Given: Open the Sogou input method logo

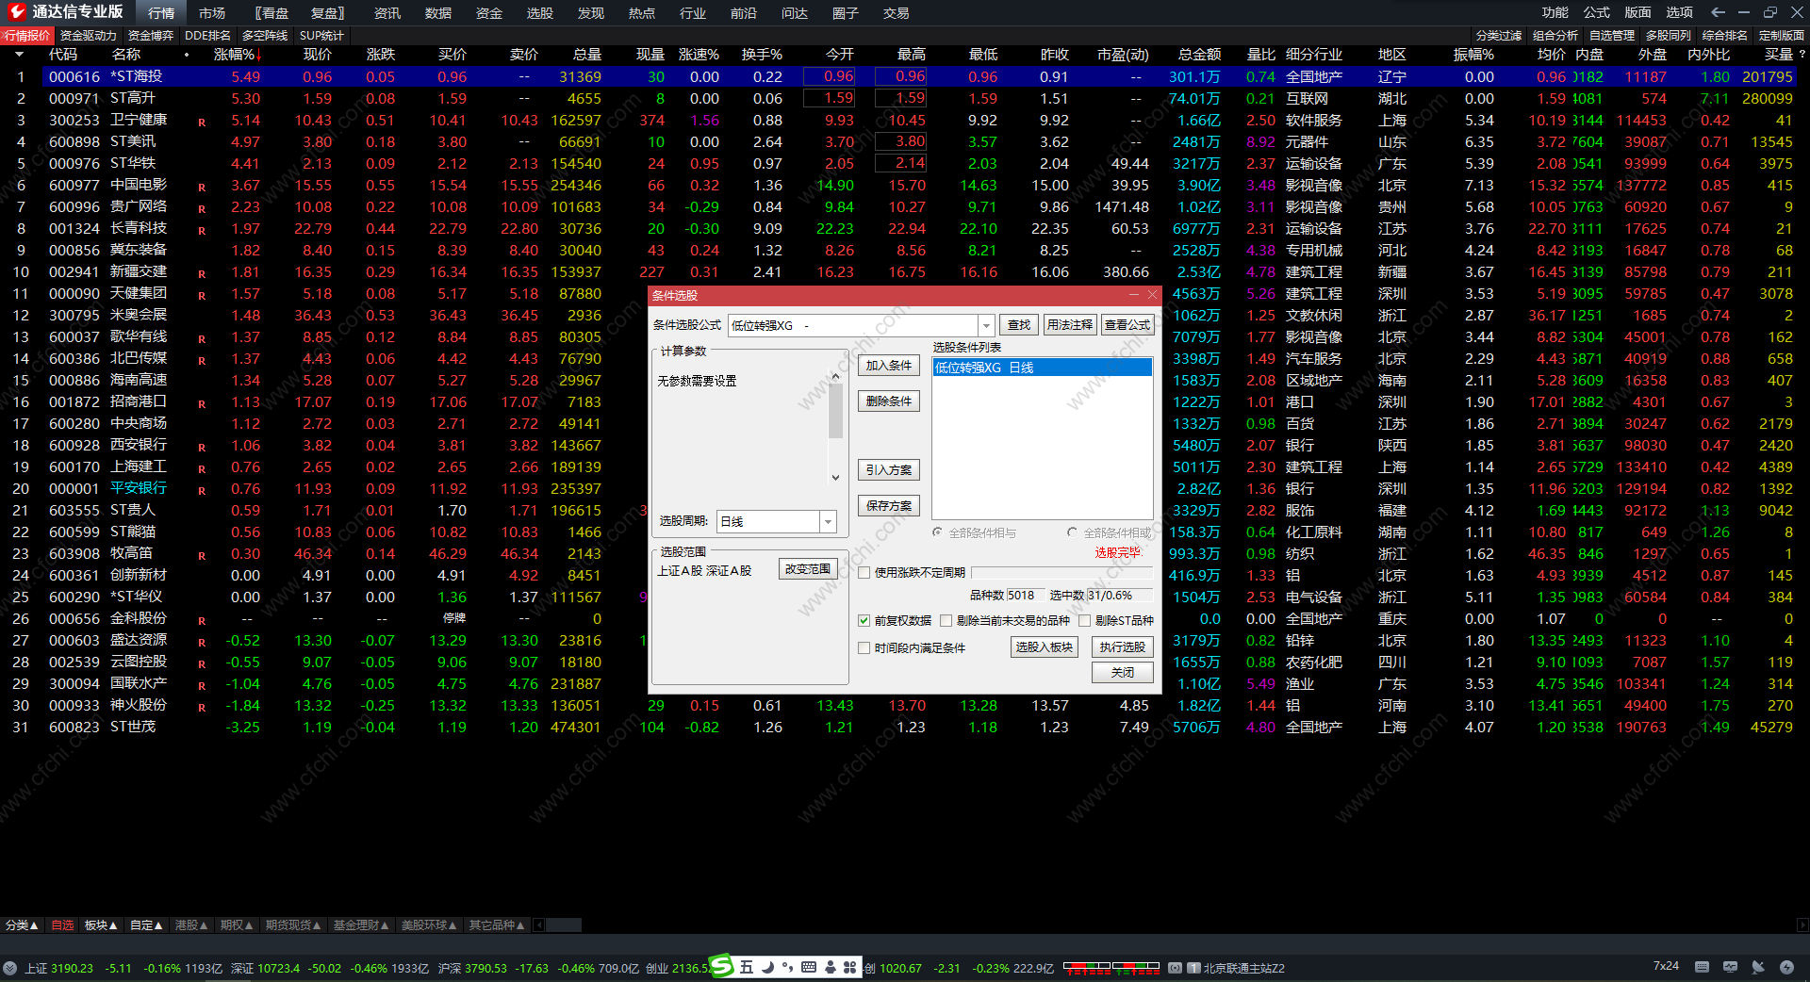Looking at the screenshot, I should tap(721, 966).
